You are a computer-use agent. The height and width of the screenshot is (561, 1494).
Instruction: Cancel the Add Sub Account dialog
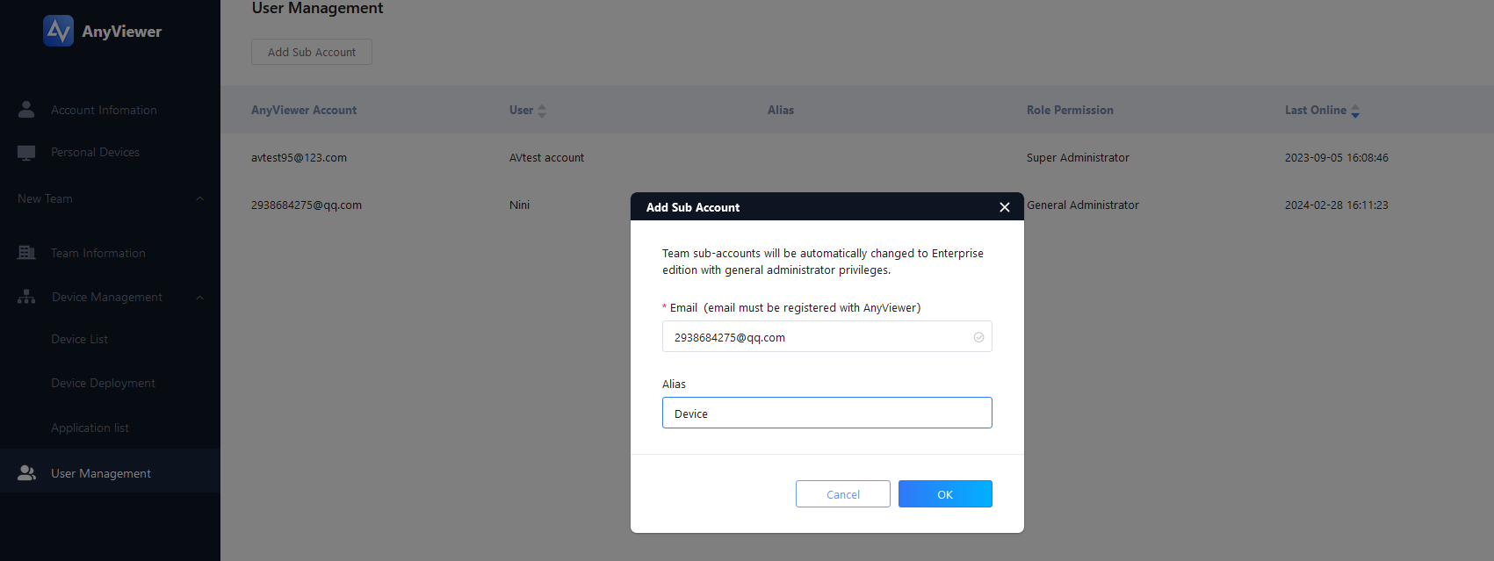[842, 494]
